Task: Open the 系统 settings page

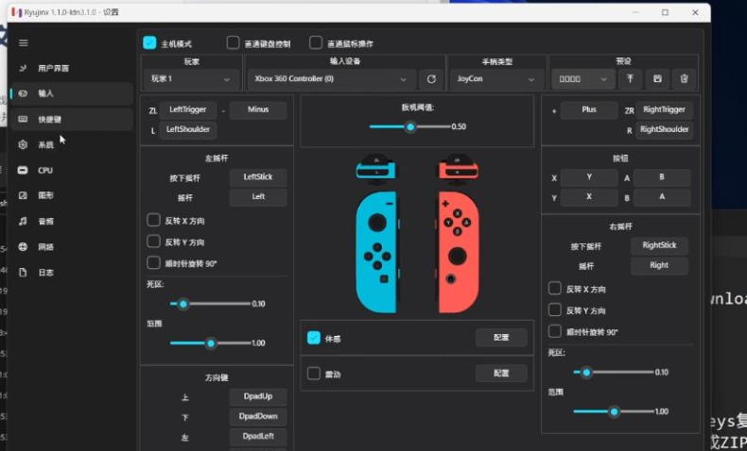Action: (72, 144)
